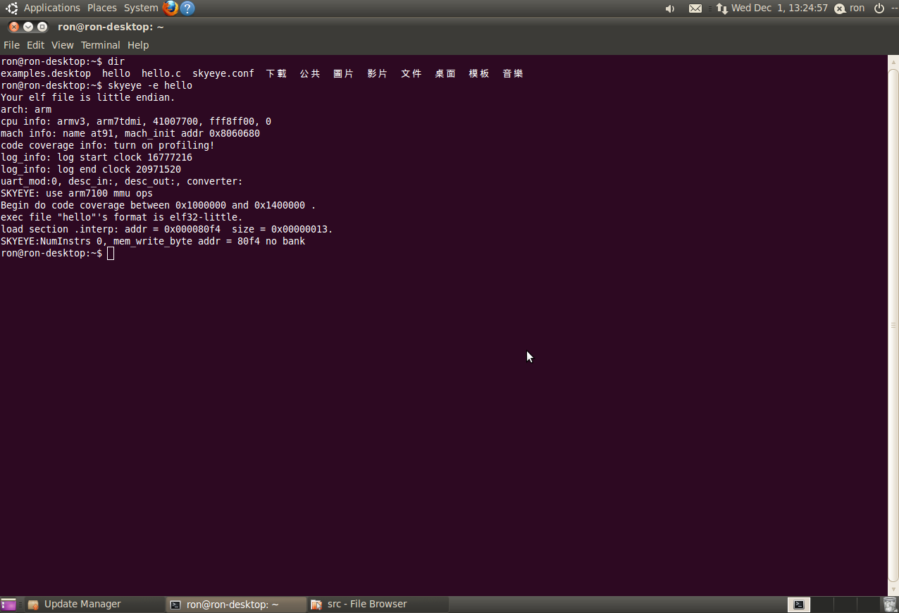Open the Trash icon in bottom panel
The height and width of the screenshot is (613, 899).
coord(890,605)
